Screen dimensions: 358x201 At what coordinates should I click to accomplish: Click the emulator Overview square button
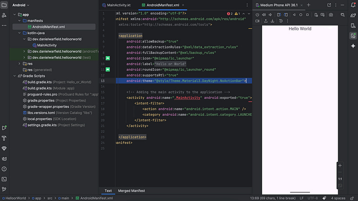(307, 15)
